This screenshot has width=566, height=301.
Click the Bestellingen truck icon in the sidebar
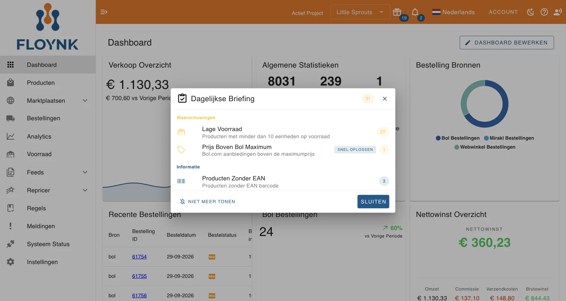pos(10,118)
